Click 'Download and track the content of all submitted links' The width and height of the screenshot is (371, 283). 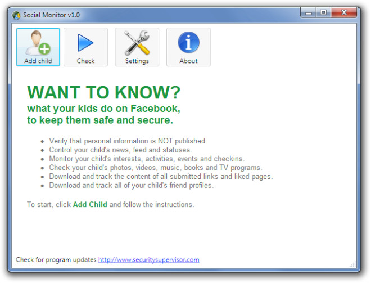161,177
